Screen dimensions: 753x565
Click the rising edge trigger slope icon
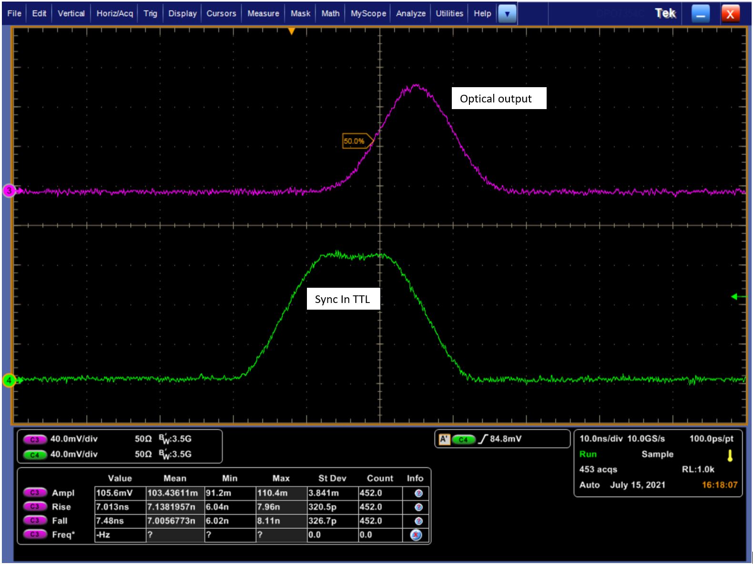(483, 439)
